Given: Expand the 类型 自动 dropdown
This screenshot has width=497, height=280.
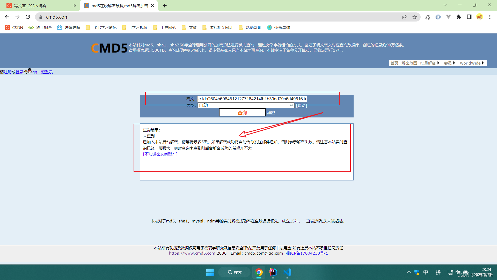Looking at the screenshot, I should coord(246,105).
